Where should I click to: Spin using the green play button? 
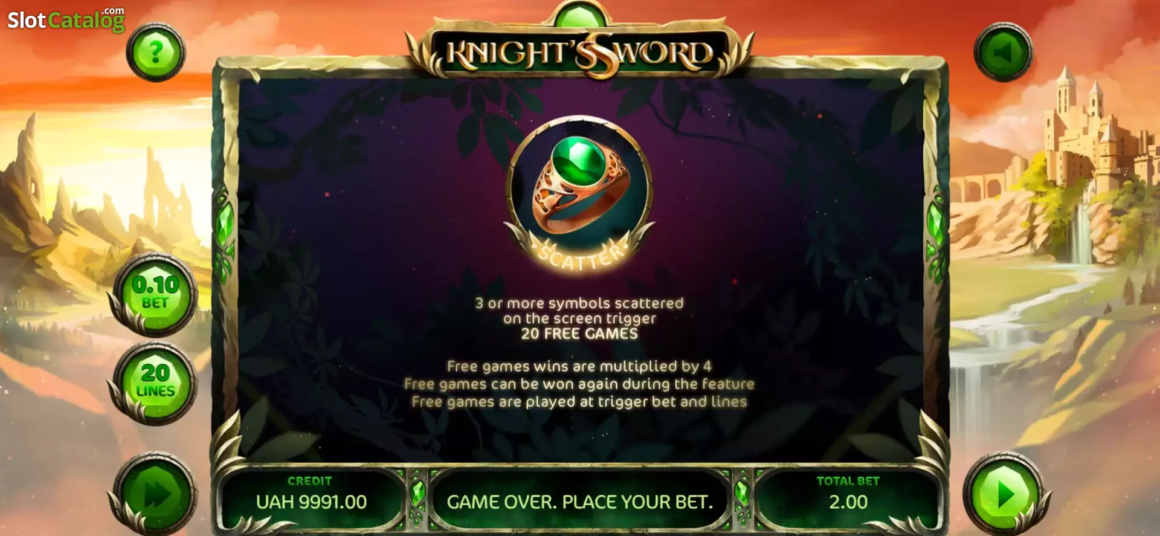[1004, 493]
